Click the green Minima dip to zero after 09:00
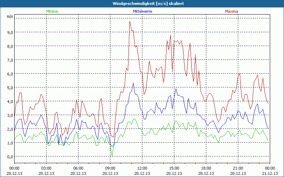The width and height of the screenshot is (284, 177). (112, 156)
